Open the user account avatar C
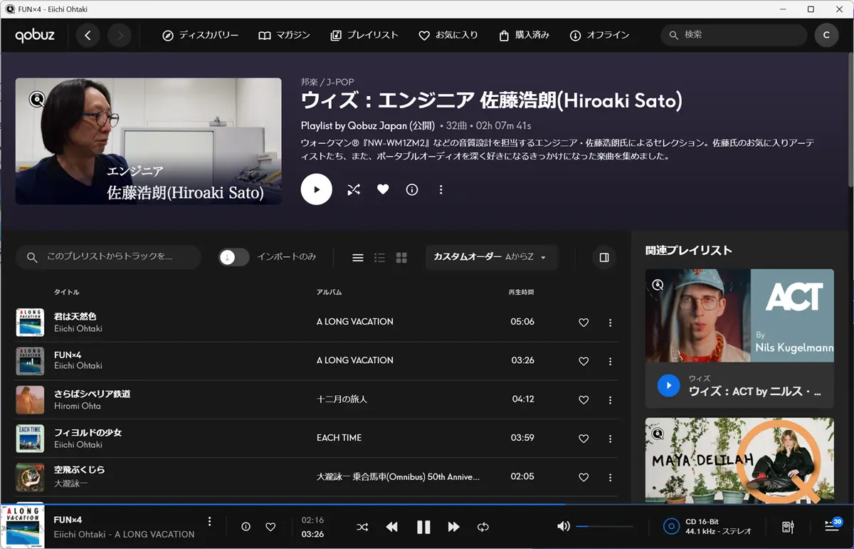This screenshot has height=549, width=854. click(826, 35)
